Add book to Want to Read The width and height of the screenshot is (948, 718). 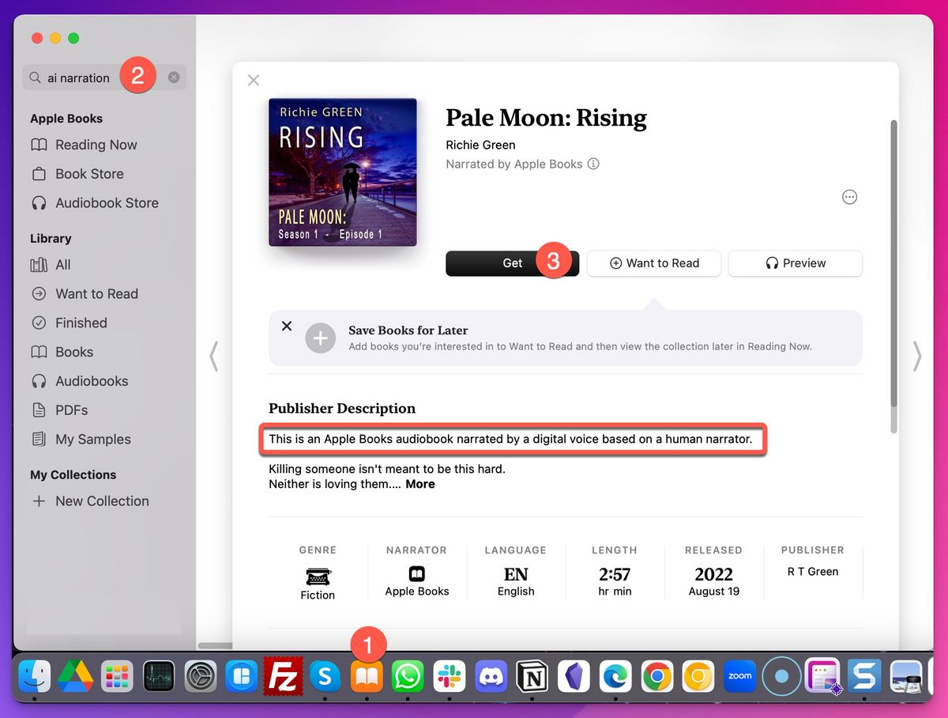[654, 263]
